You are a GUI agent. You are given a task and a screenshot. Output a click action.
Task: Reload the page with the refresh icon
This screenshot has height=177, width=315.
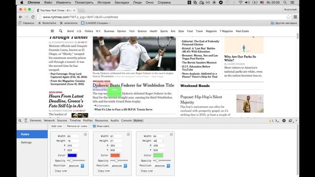33,17
